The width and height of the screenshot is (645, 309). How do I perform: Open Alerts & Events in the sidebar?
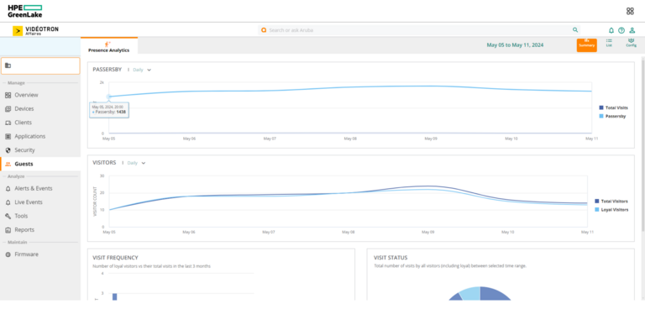pyautogui.click(x=34, y=188)
